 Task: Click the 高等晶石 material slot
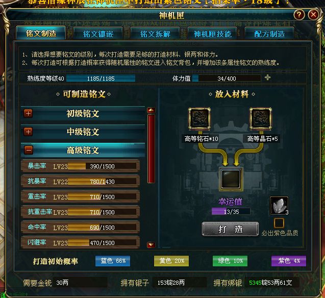(261, 119)
